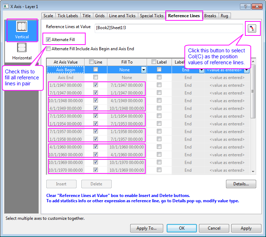Enable Alternate Fill Include Axis Begin and End
Image resolution: width=266 pixels, height=237 pixels.
point(48,49)
